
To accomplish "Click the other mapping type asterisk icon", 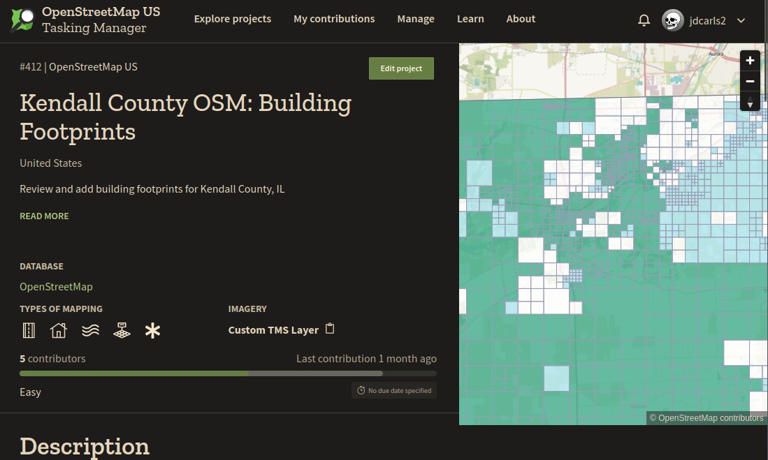I will click(152, 331).
